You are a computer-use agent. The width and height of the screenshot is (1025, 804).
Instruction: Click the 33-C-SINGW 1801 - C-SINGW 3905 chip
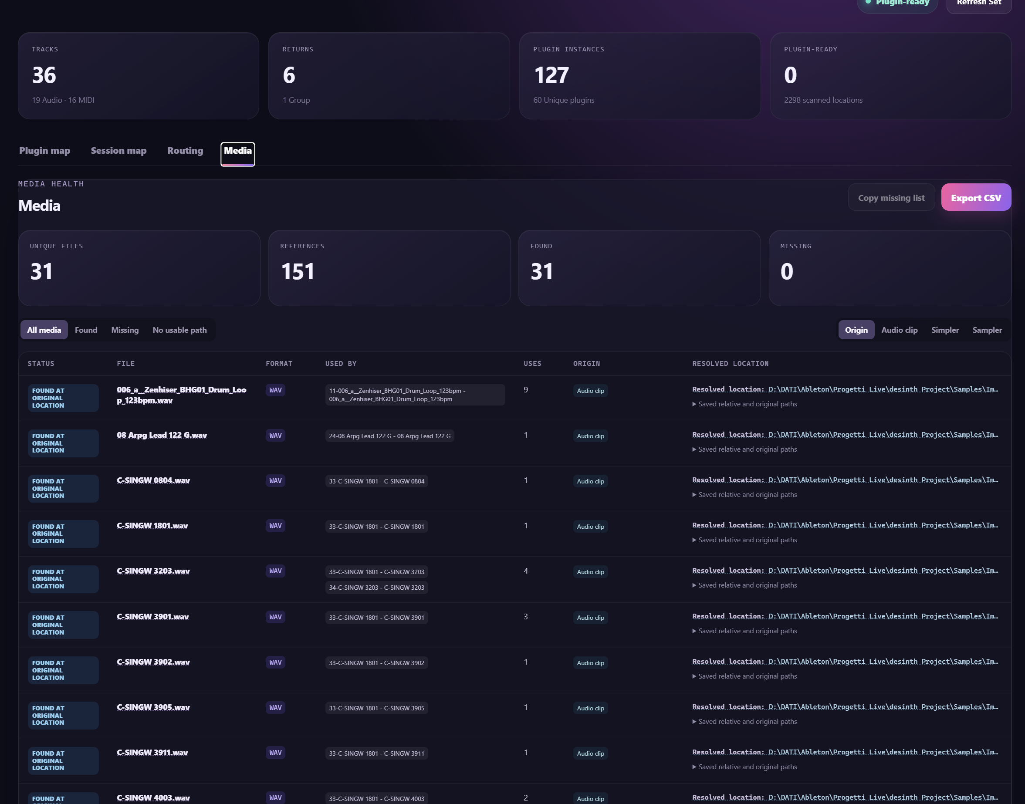(x=376, y=708)
